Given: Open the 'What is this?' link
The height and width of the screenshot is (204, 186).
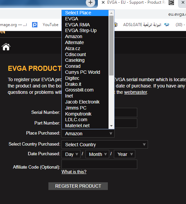Looking at the screenshot, I should (74, 172).
